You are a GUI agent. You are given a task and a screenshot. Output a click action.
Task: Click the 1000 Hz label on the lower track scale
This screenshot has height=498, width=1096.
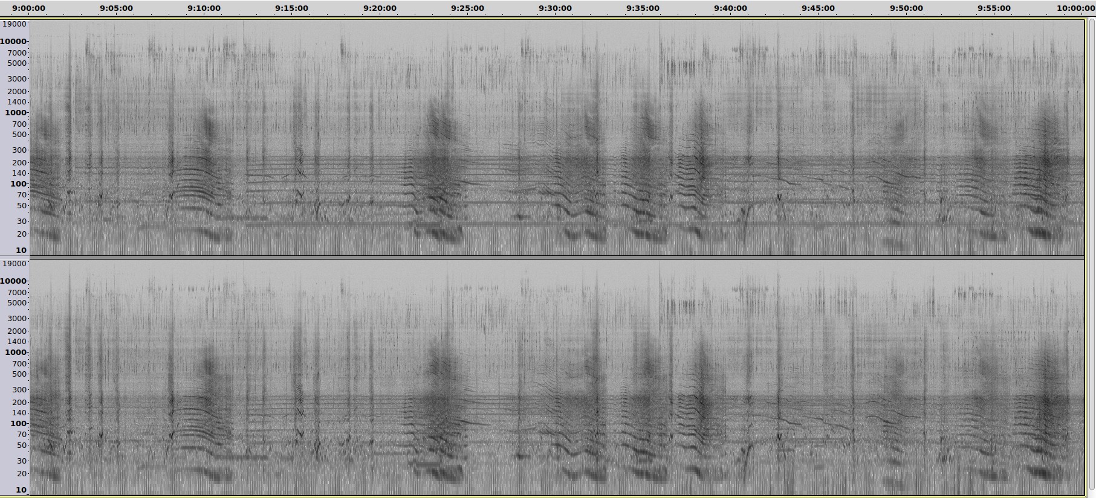[16, 352]
